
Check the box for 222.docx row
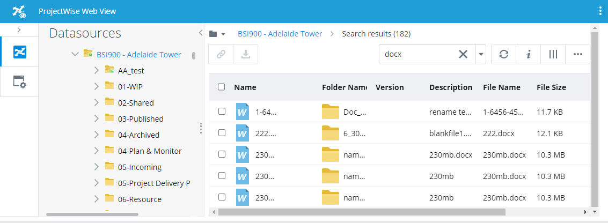click(222, 133)
